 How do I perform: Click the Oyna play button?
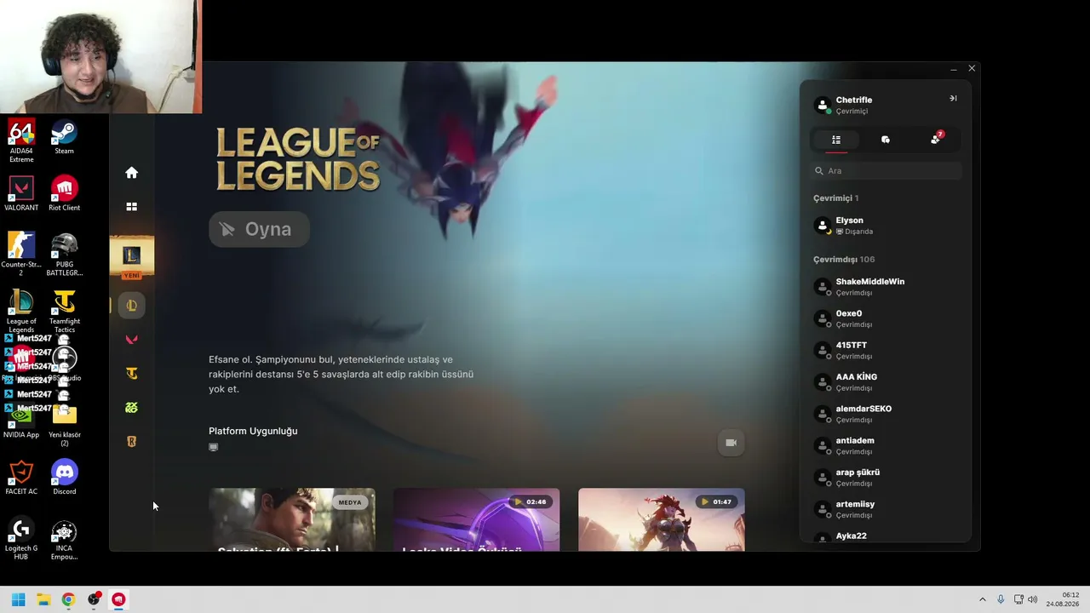259,229
